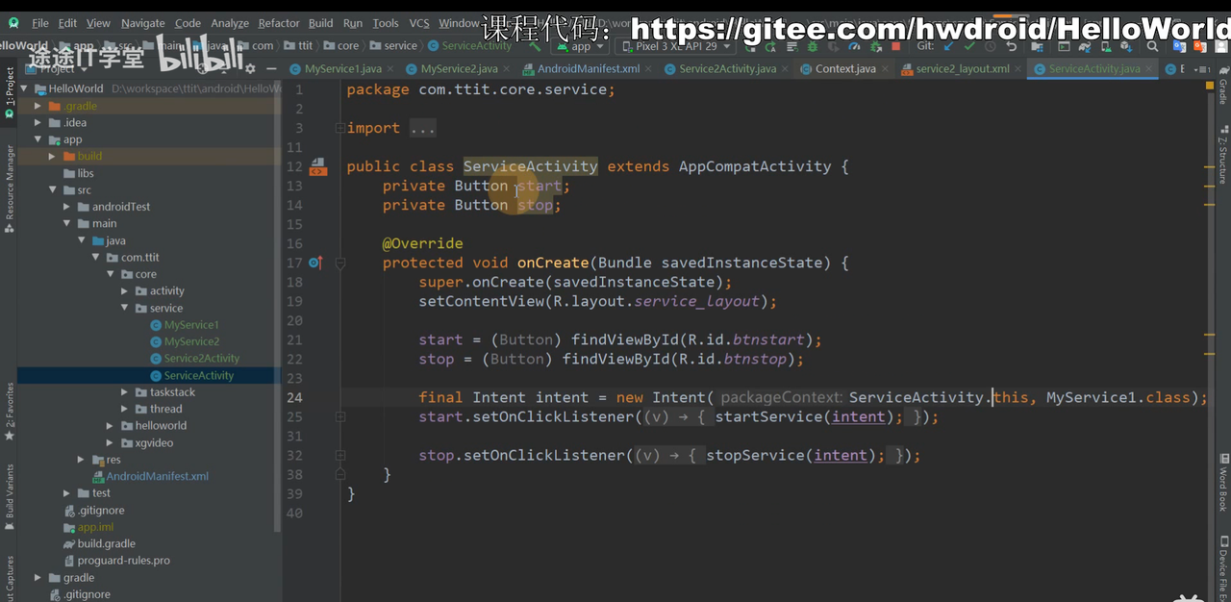Open the app run configuration dropdown
Viewport: 1231px width, 602px height.
(x=582, y=46)
